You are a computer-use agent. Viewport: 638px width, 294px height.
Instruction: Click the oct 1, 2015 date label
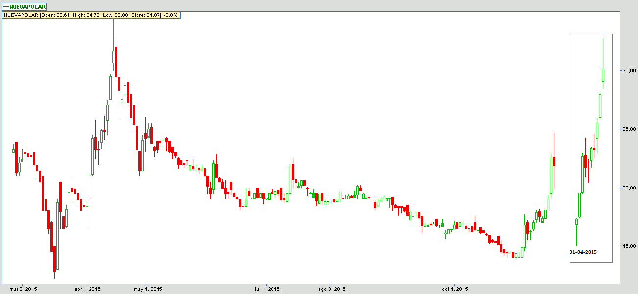[x=455, y=289]
